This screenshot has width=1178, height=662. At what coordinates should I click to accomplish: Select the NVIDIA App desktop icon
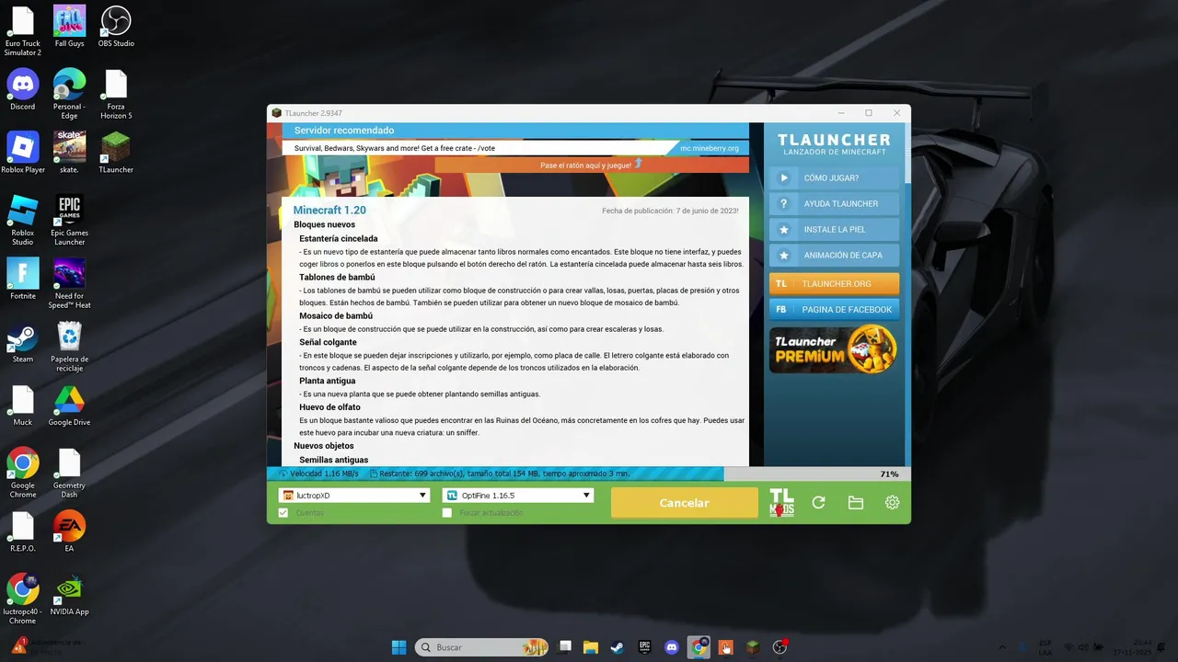pos(69,595)
